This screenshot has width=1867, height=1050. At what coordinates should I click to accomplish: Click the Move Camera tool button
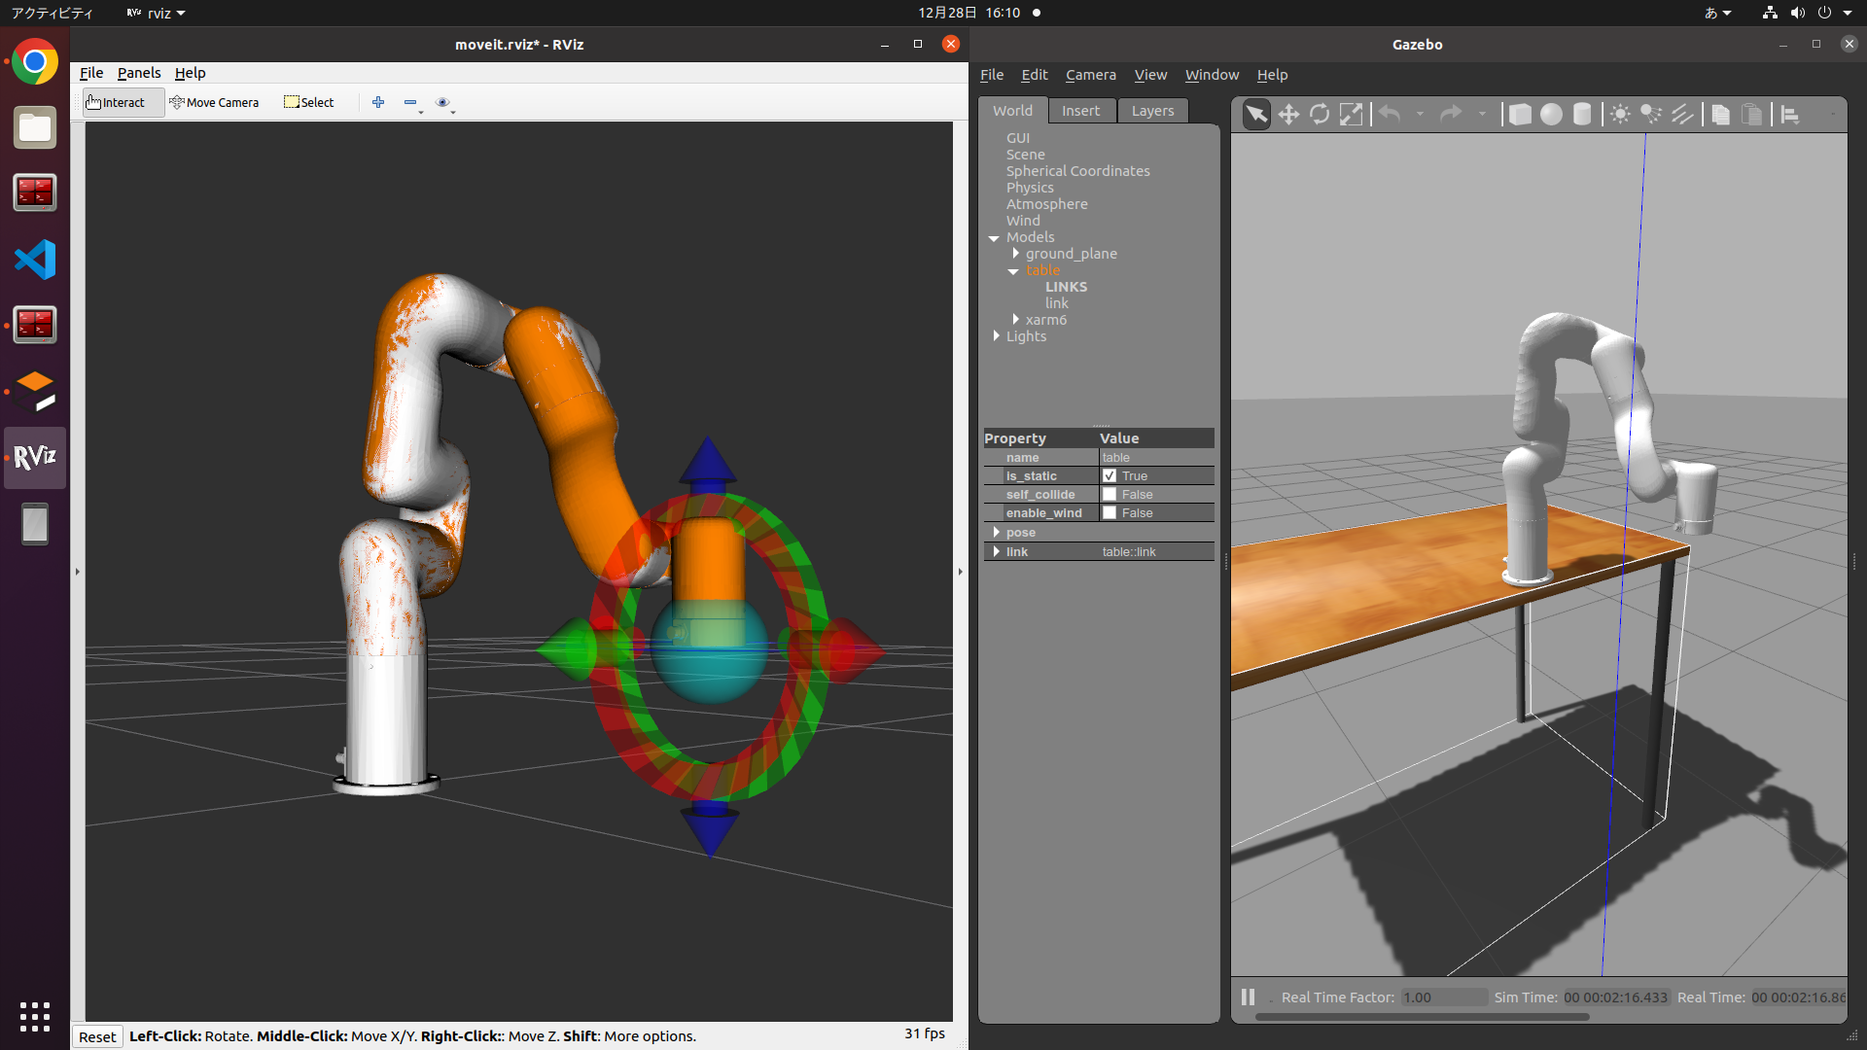pyautogui.click(x=214, y=102)
